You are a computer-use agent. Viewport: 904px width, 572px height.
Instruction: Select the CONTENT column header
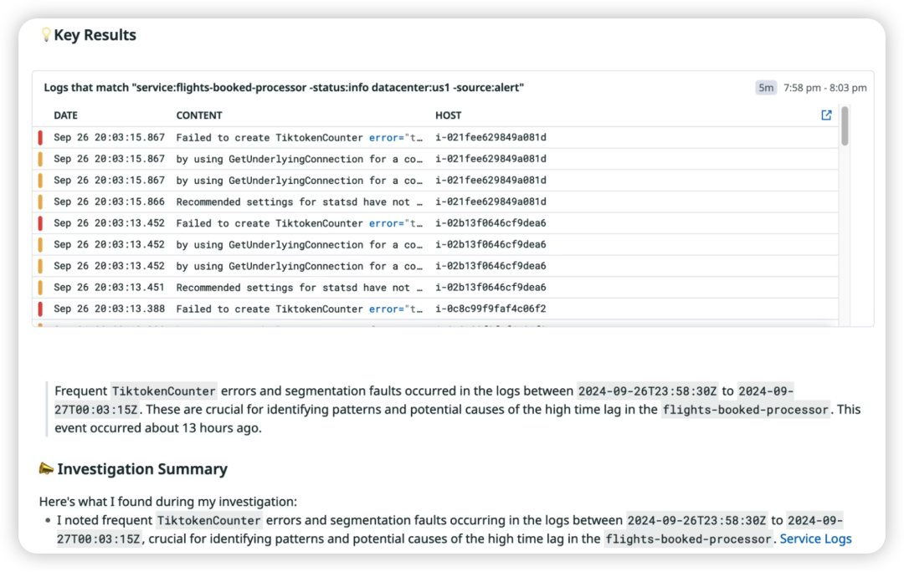[199, 115]
